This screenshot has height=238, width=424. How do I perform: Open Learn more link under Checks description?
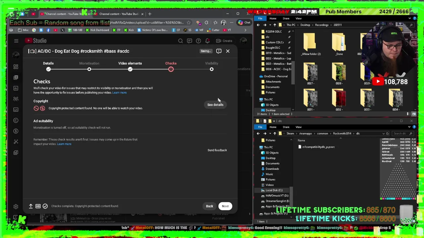coord(119,93)
